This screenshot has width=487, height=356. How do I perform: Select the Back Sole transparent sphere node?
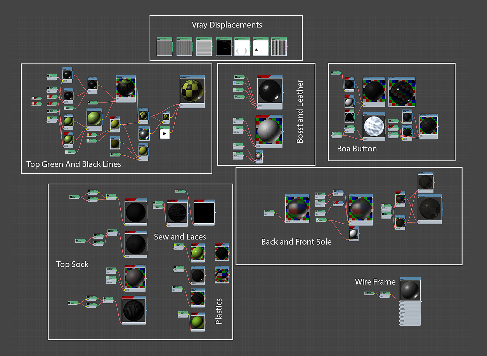click(298, 208)
